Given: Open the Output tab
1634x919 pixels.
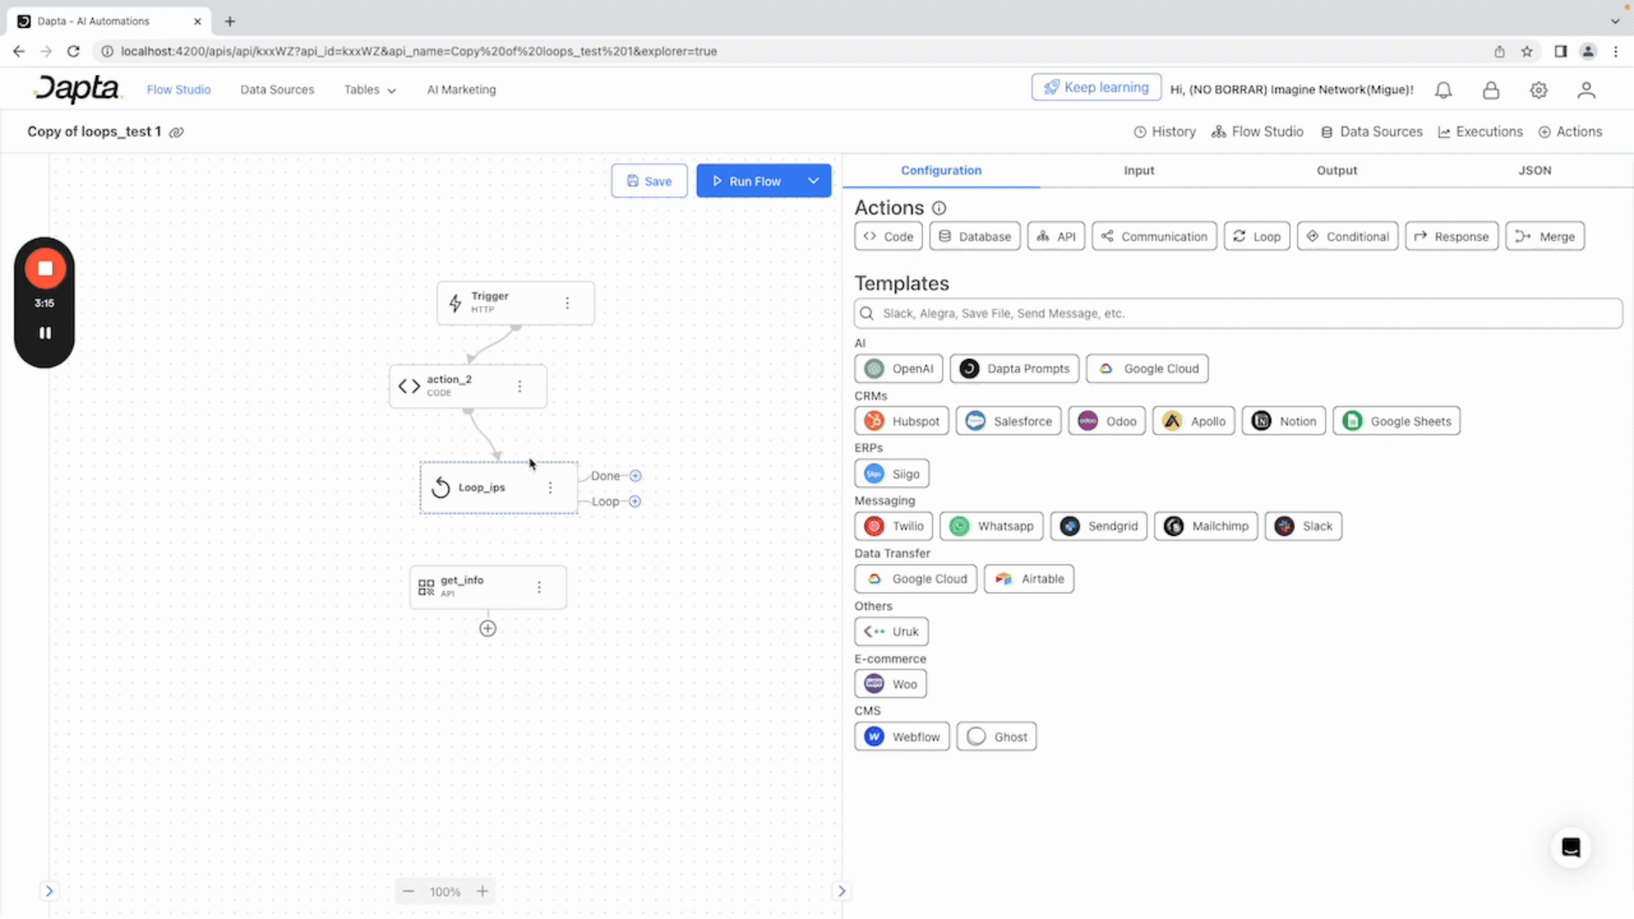Looking at the screenshot, I should (x=1336, y=170).
